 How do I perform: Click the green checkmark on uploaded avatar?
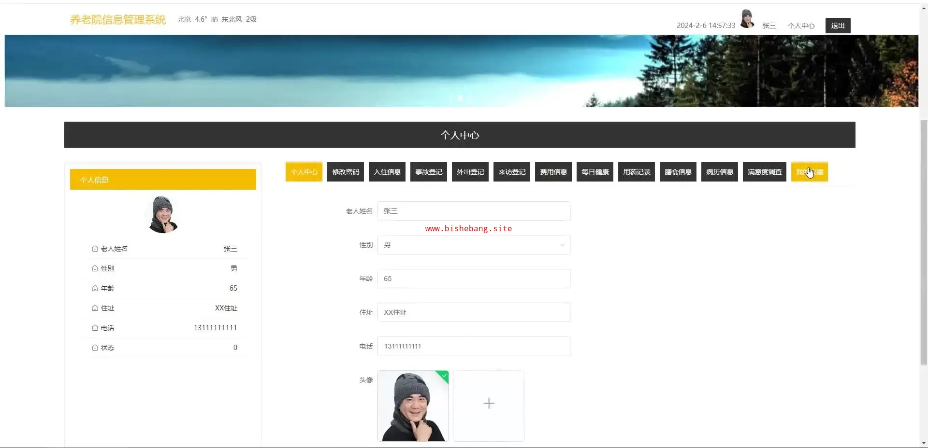click(x=444, y=375)
